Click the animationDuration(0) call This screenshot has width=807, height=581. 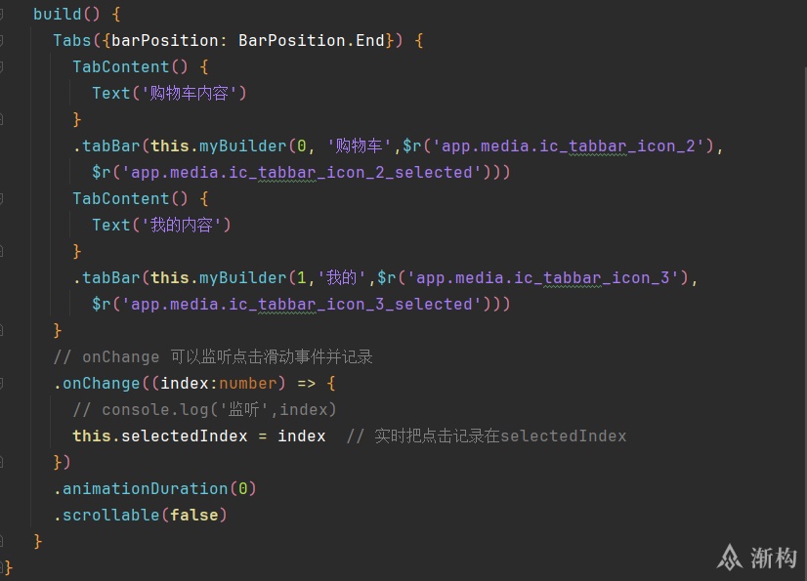154,489
